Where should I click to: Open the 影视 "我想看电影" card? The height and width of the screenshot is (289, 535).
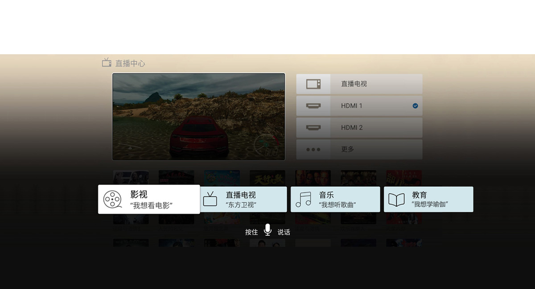coord(149,199)
